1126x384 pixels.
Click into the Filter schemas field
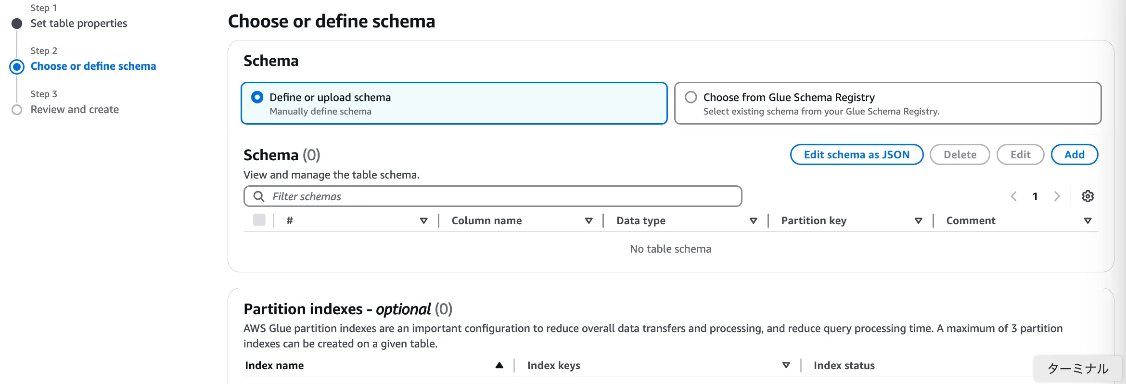point(500,196)
